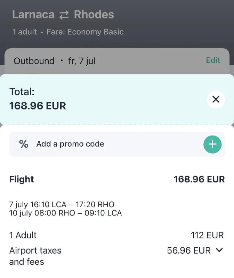The height and width of the screenshot is (278, 234).
Task: Click the percent sign promo icon
Action: click(24, 144)
